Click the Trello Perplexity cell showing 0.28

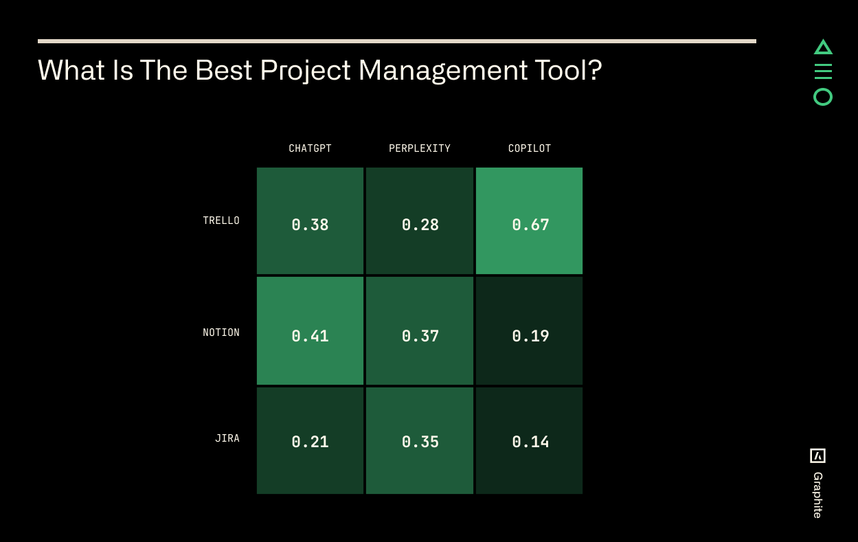click(420, 221)
